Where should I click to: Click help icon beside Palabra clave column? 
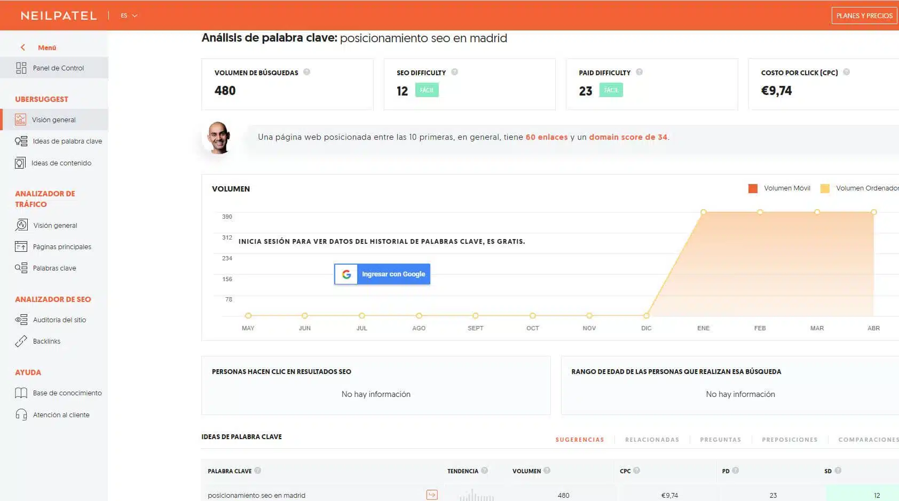tap(258, 471)
